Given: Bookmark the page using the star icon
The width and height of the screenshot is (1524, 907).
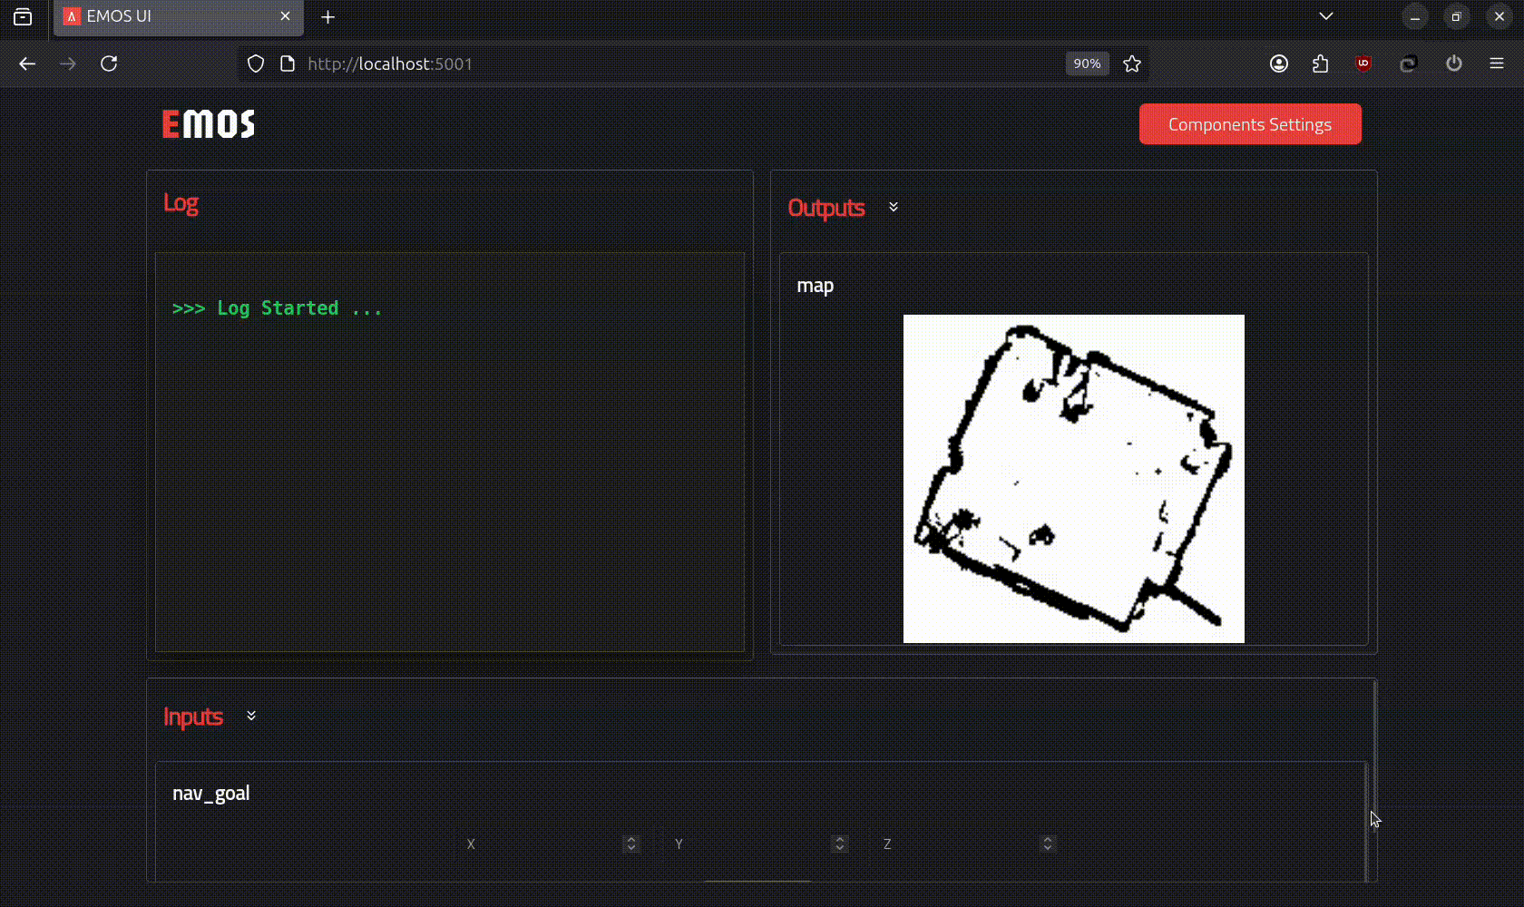Looking at the screenshot, I should coord(1132,63).
